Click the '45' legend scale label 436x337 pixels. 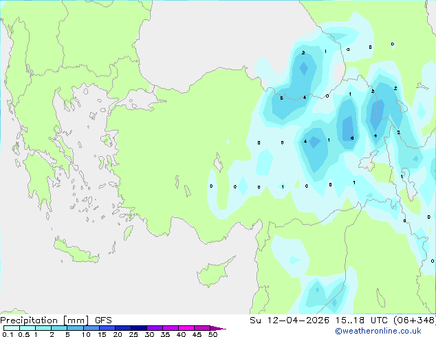(197, 334)
